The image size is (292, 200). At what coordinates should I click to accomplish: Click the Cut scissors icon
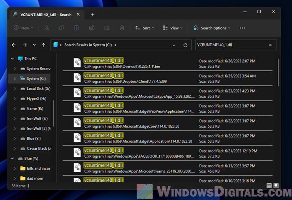pos(47,28)
